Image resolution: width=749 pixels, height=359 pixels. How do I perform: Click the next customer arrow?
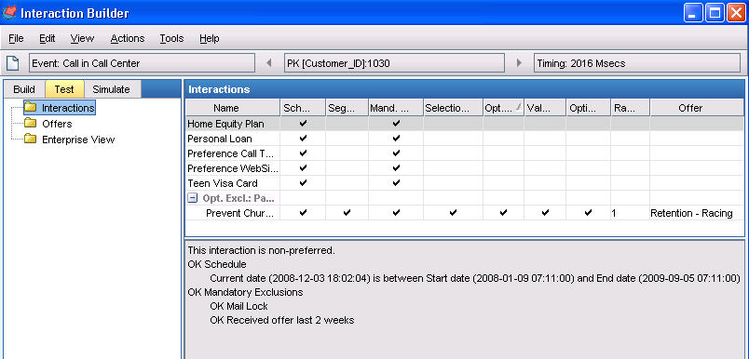tap(519, 63)
